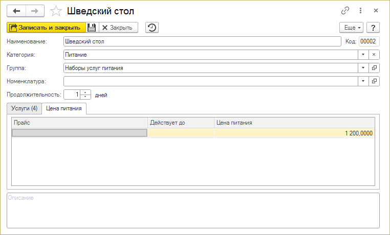Select the Цена питания tab
Screen dimensions: 390x235
(x=64, y=108)
